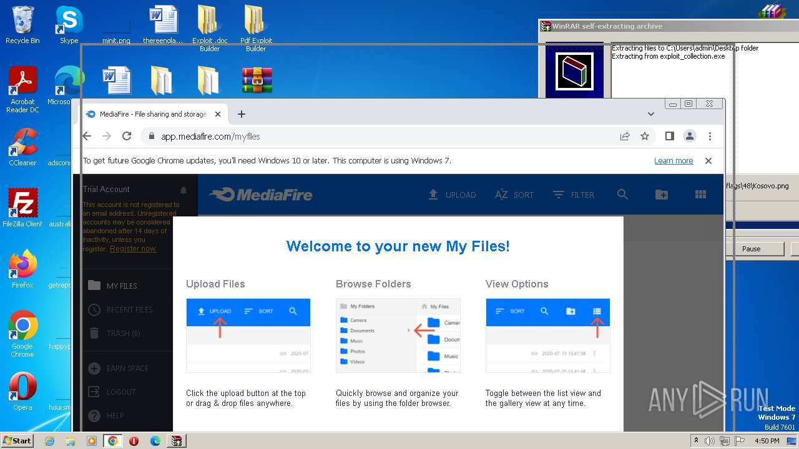Viewport: 799px width, 449px height.
Task: Open the thereengla Word document icon
Action: [x=163, y=25]
